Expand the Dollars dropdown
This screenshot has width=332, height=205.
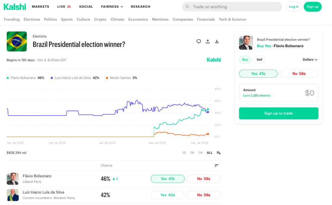(x=310, y=60)
